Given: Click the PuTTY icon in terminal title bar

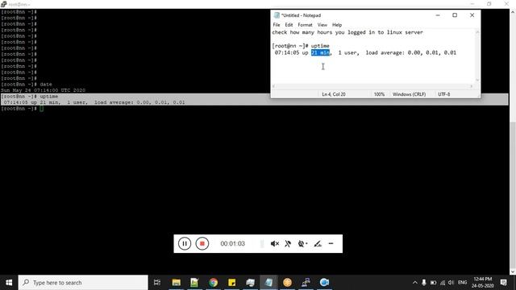Looking at the screenshot, I should [3, 4].
